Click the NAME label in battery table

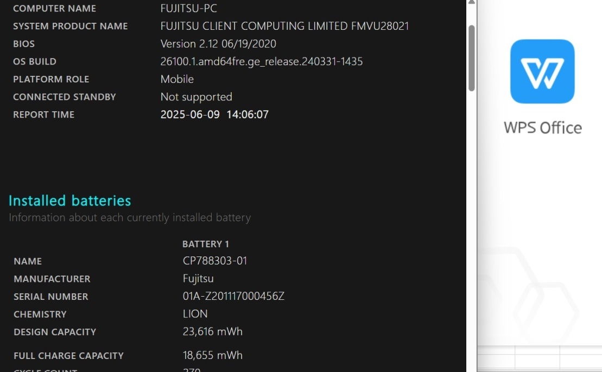(x=28, y=261)
